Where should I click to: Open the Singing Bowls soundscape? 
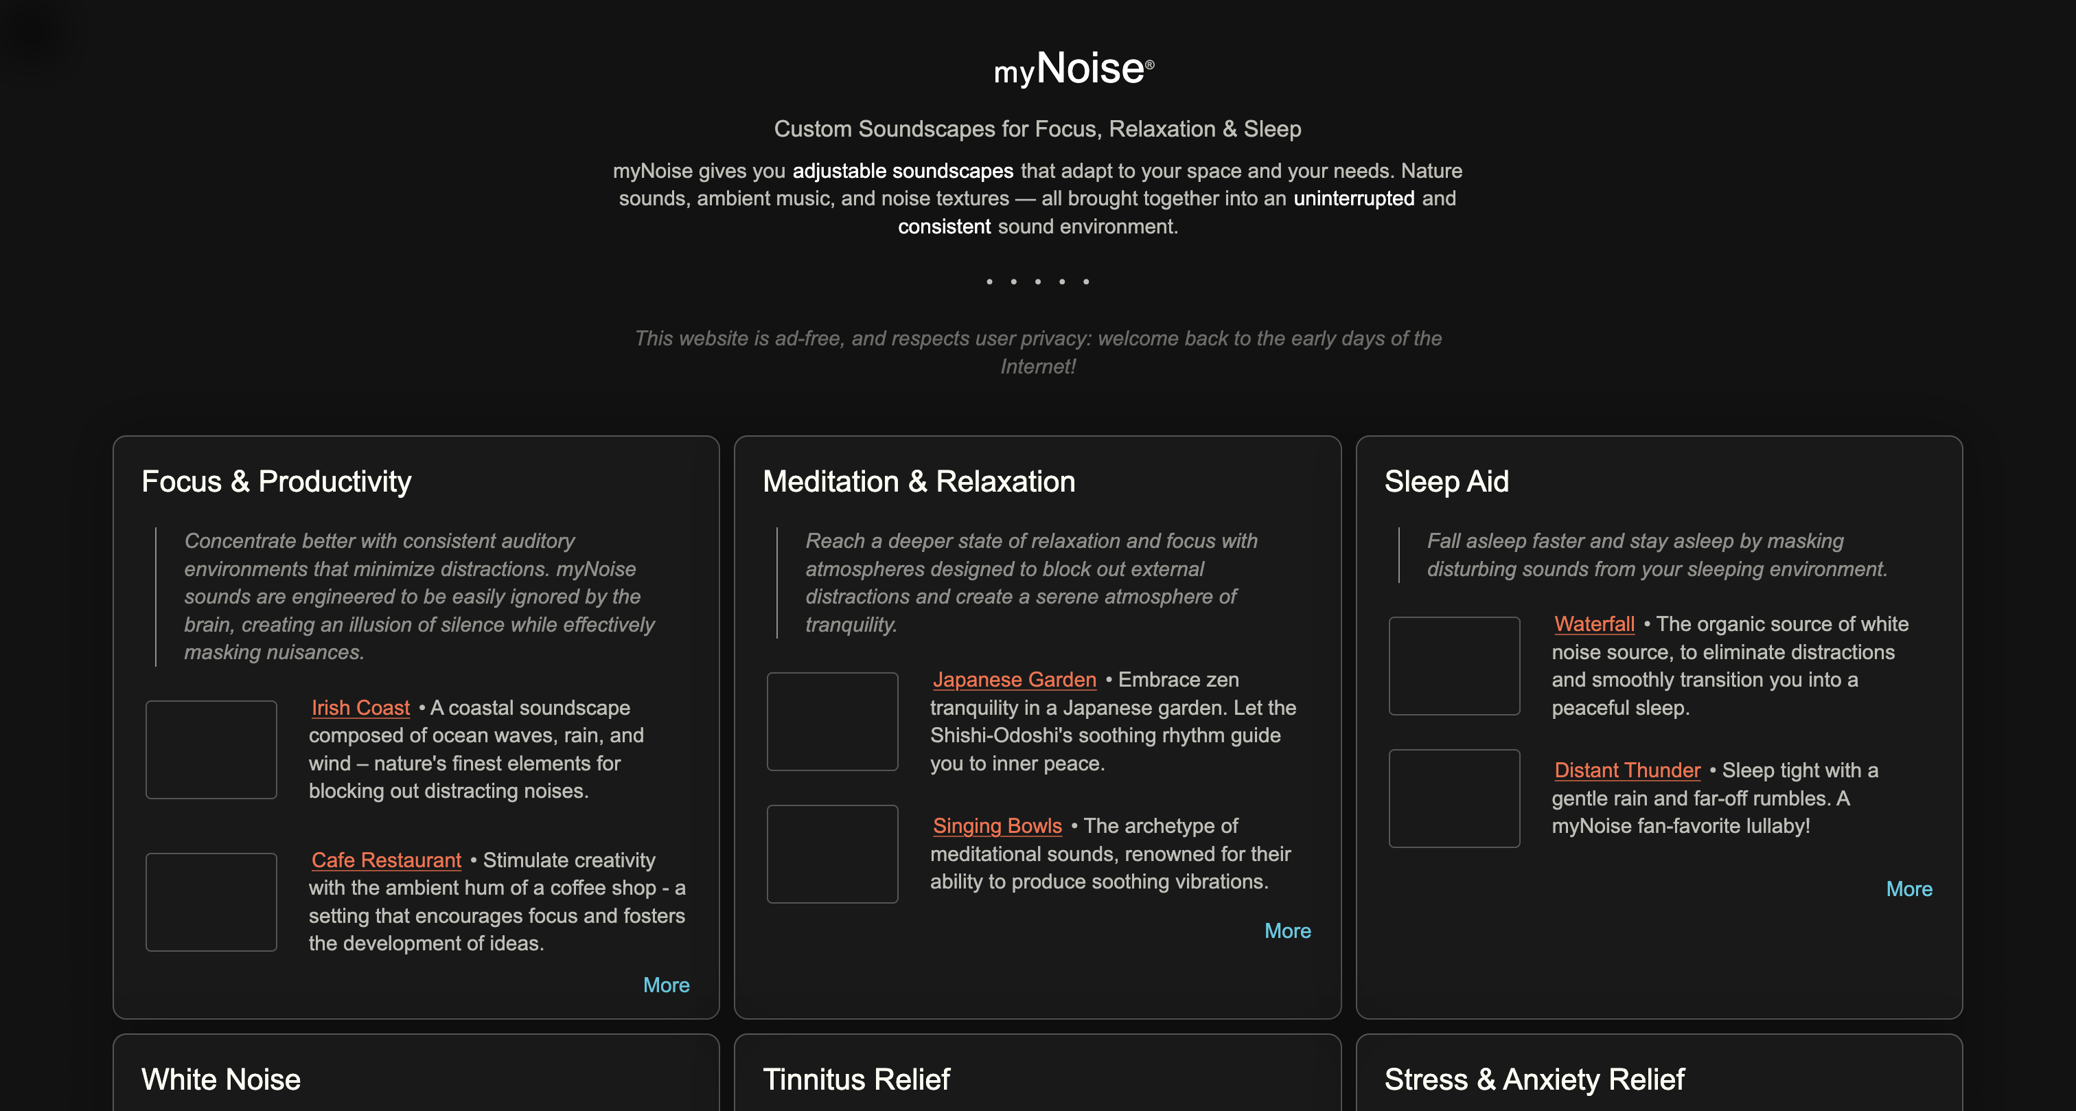tap(997, 825)
